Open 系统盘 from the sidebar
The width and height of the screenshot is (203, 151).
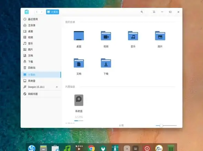pyautogui.click(x=41, y=81)
